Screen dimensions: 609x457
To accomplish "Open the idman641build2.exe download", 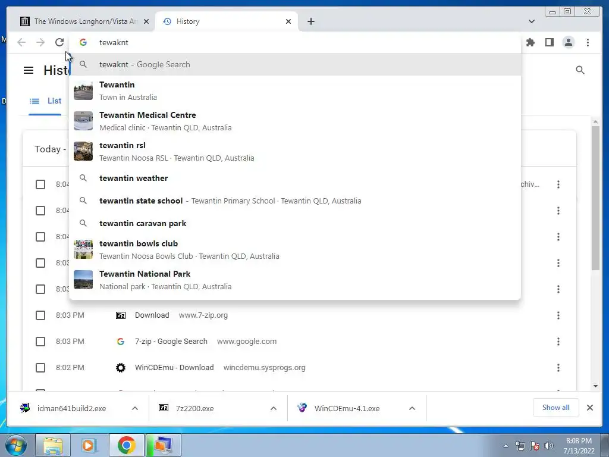I will tap(71, 408).
